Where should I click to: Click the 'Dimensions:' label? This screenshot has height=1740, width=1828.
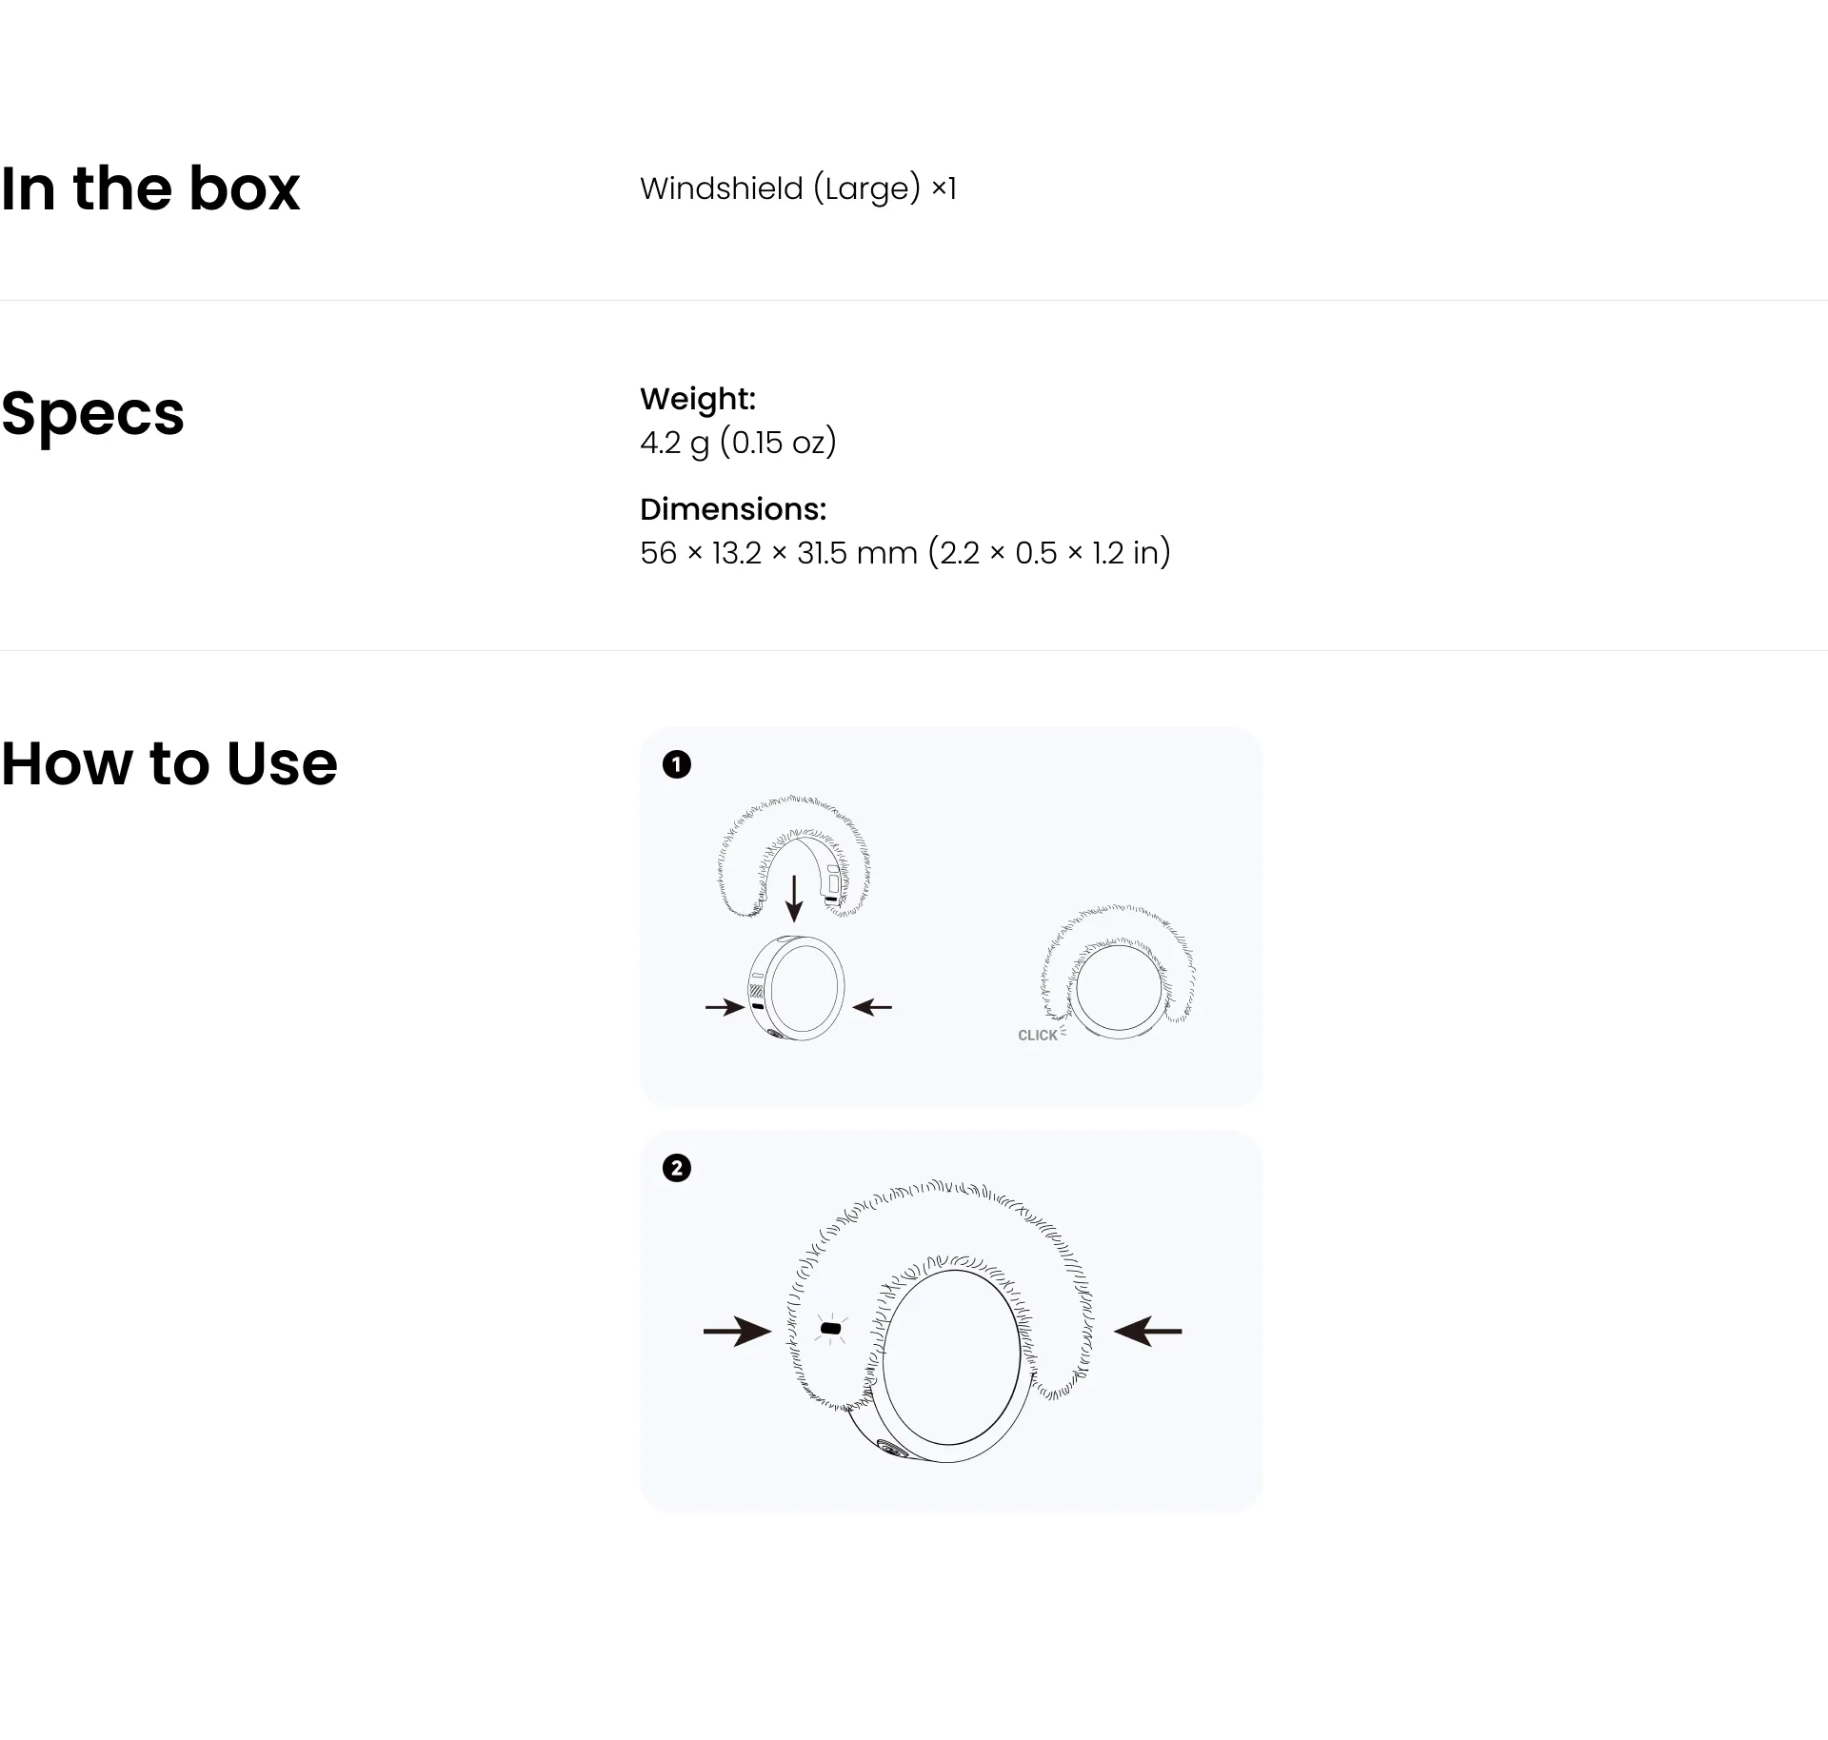tap(733, 508)
